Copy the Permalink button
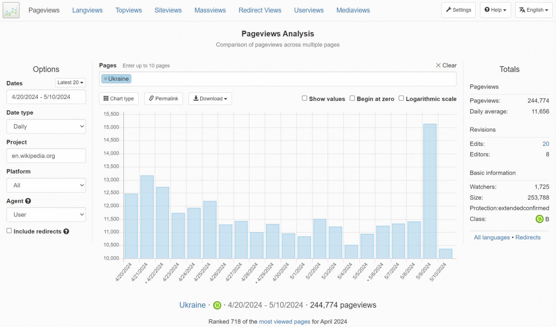Screen dimensions: 556x327 pos(163,98)
